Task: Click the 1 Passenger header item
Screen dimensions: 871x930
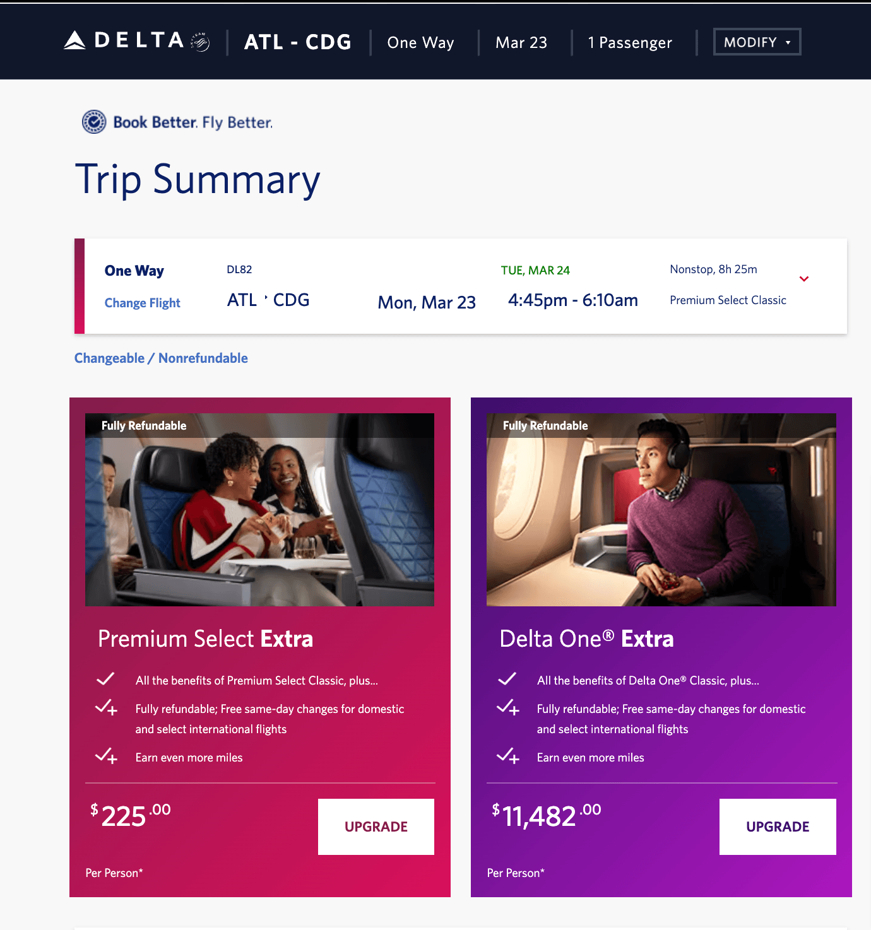Action: pos(629,42)
